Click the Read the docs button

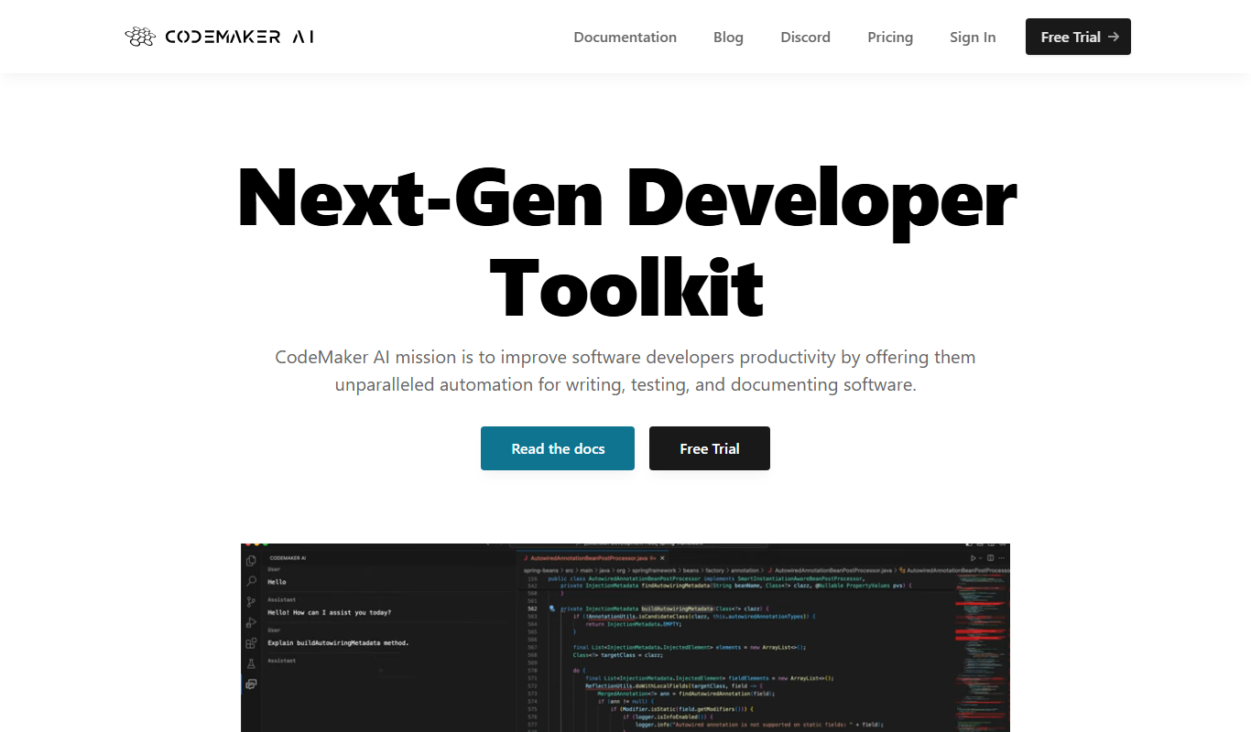(x=558, y=448)
